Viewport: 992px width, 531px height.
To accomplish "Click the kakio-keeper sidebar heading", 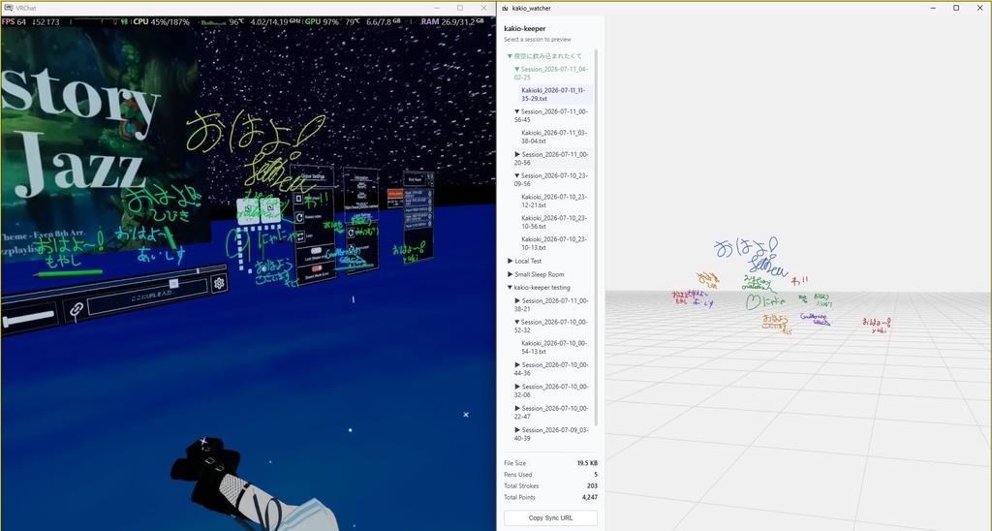I will 524,28.
